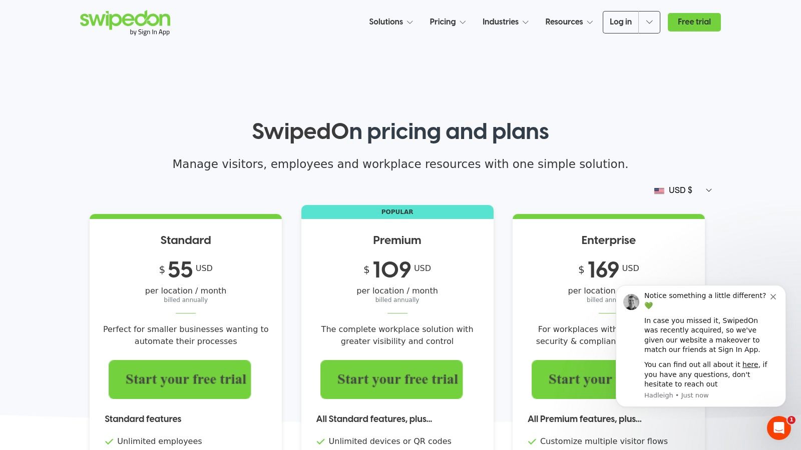This screenshot has width=801, height=450.
Task: Click checkmark beside Unlimited employees
Action: tap(109, 441)
